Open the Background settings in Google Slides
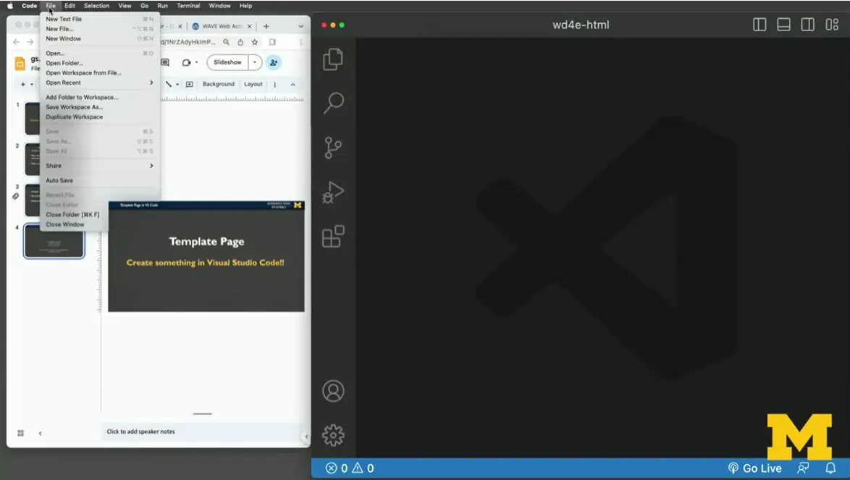The image size is (850, 480). pos(218,84)
